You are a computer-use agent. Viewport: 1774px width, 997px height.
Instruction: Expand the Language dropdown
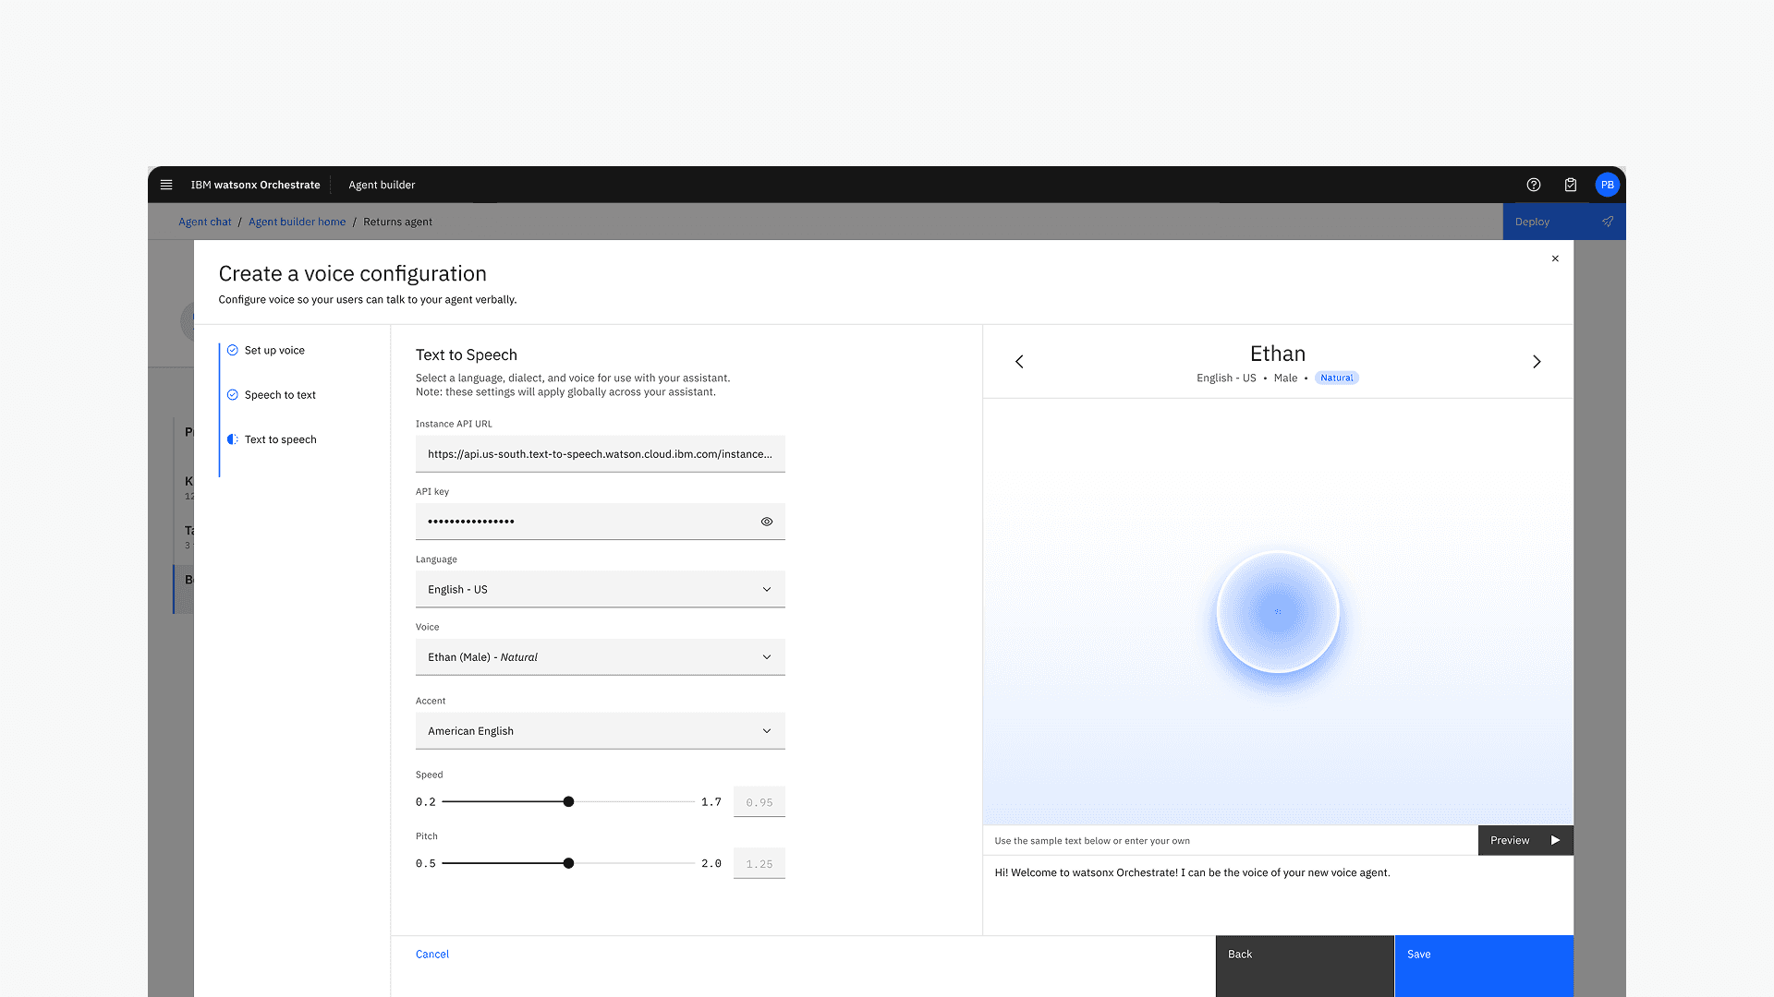coord(600,589)
